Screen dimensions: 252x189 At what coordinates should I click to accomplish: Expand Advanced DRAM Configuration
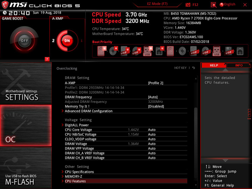(x=89, y=111)
